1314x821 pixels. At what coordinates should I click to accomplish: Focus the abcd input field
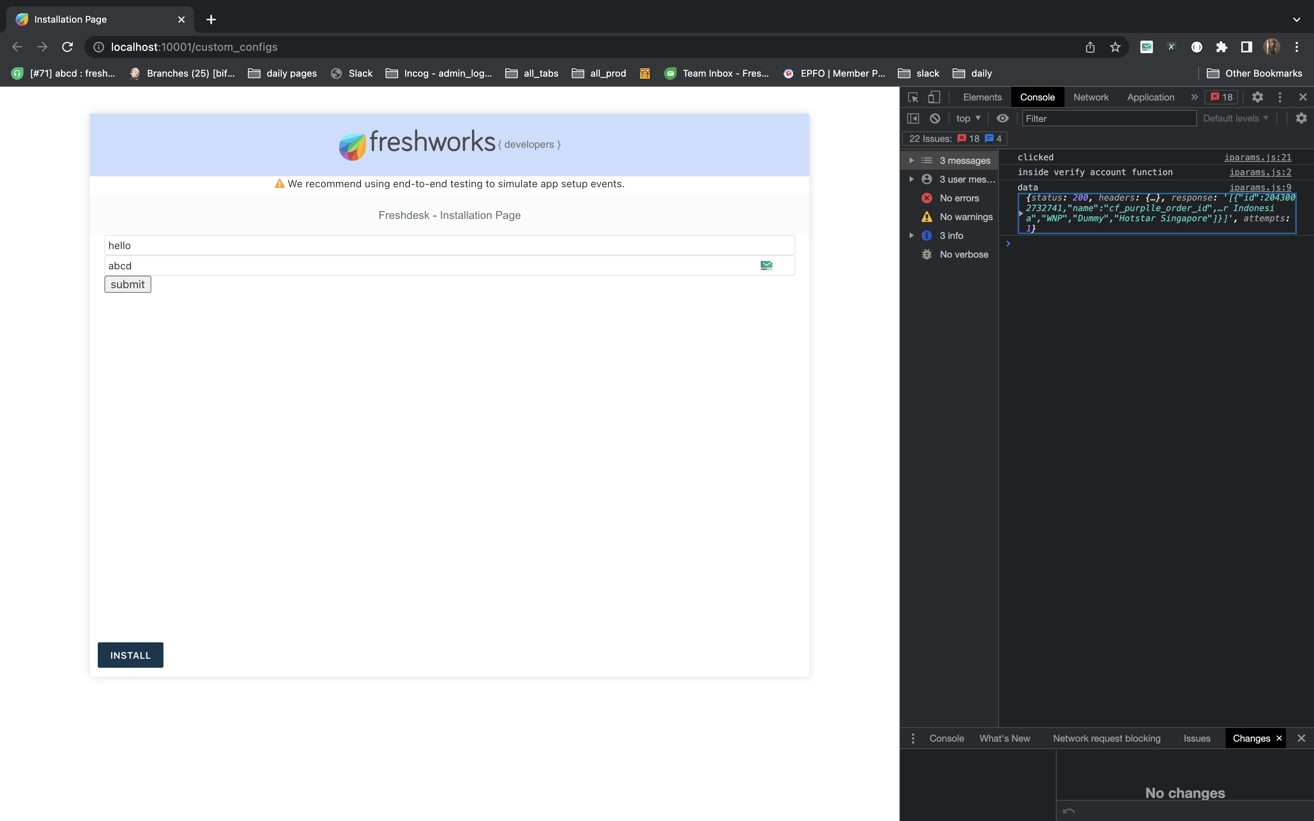(x=450, y=265)
